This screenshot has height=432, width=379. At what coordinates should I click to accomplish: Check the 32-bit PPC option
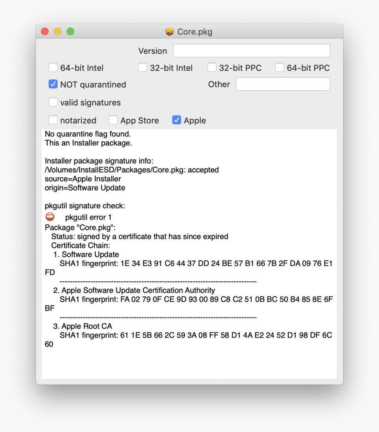[212, 67]
